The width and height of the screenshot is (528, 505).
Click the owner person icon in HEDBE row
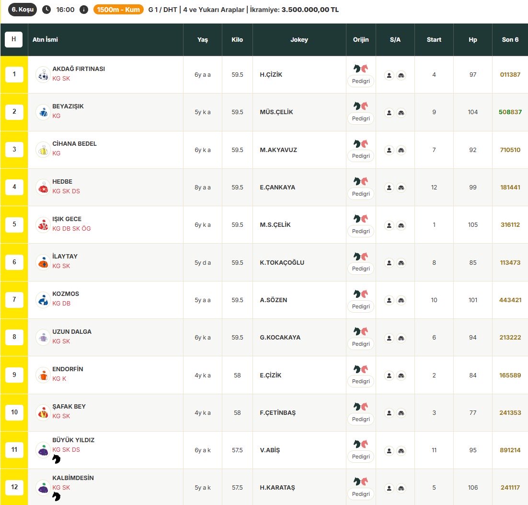(x=389, y=188)
